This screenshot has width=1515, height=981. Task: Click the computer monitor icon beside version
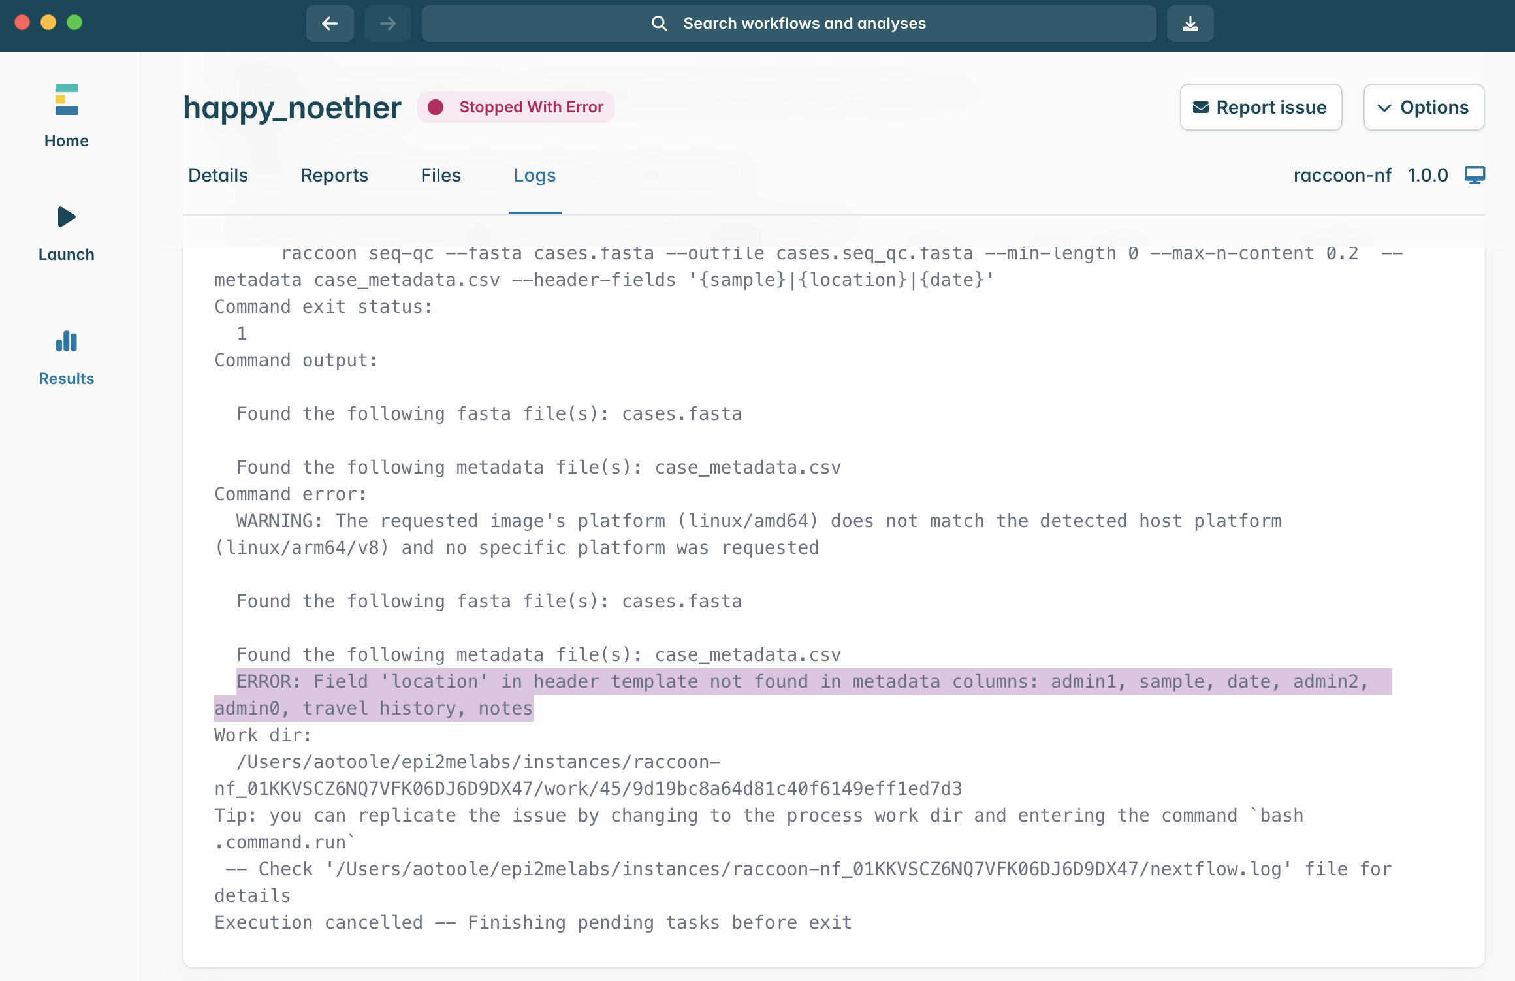click(x=1475, y=175)
